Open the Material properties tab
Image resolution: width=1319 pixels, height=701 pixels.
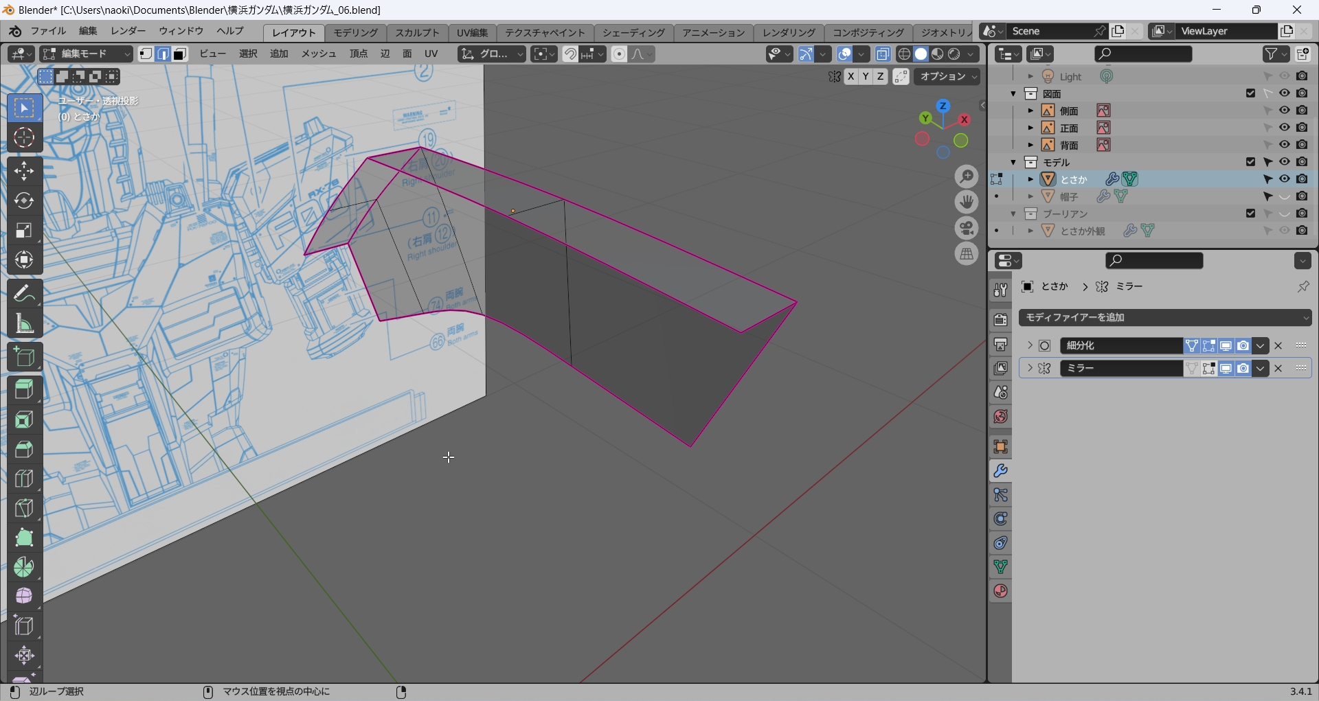click(1000, 590)
